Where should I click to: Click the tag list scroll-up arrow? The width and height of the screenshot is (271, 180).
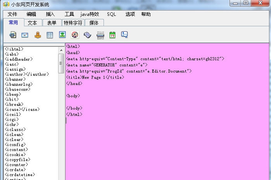[x=61, y=50]
